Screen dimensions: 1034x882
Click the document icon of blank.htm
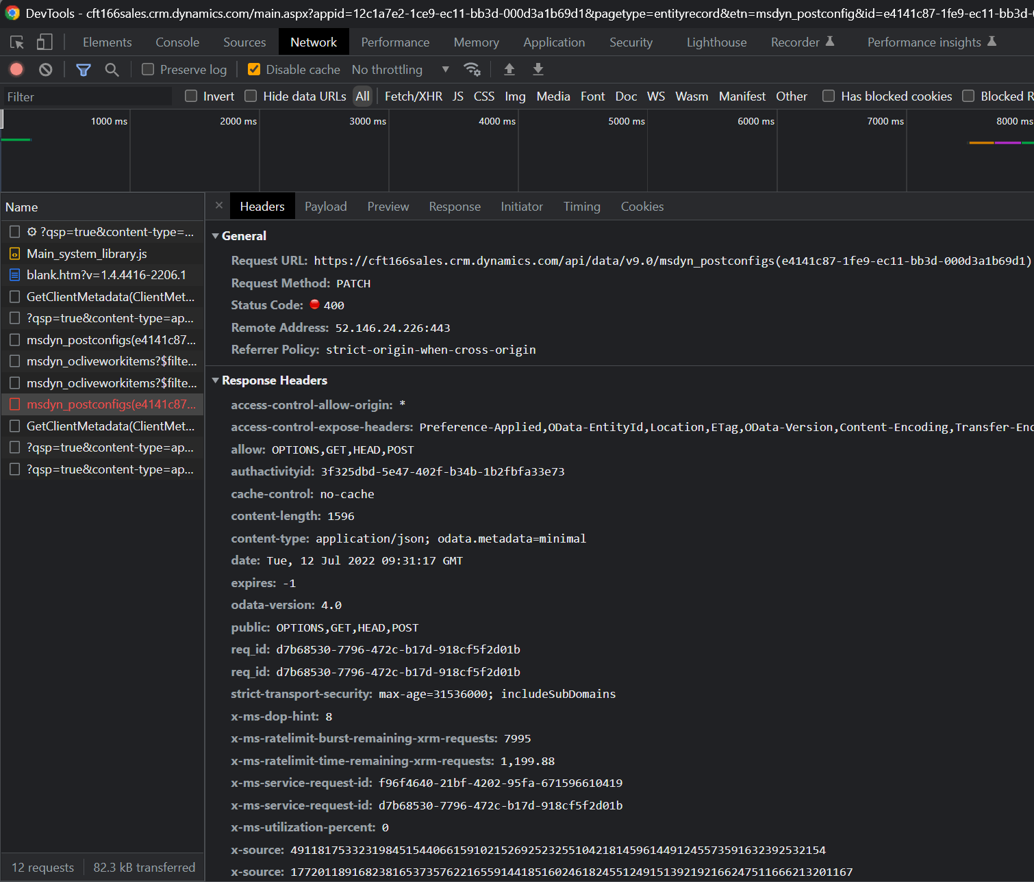tap(14, 275)
